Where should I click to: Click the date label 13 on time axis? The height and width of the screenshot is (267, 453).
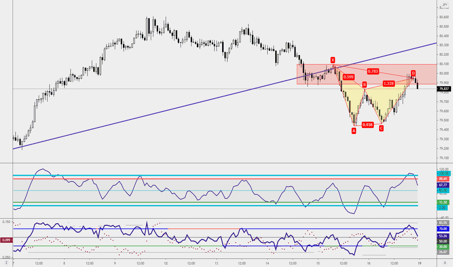coord(217,263)
